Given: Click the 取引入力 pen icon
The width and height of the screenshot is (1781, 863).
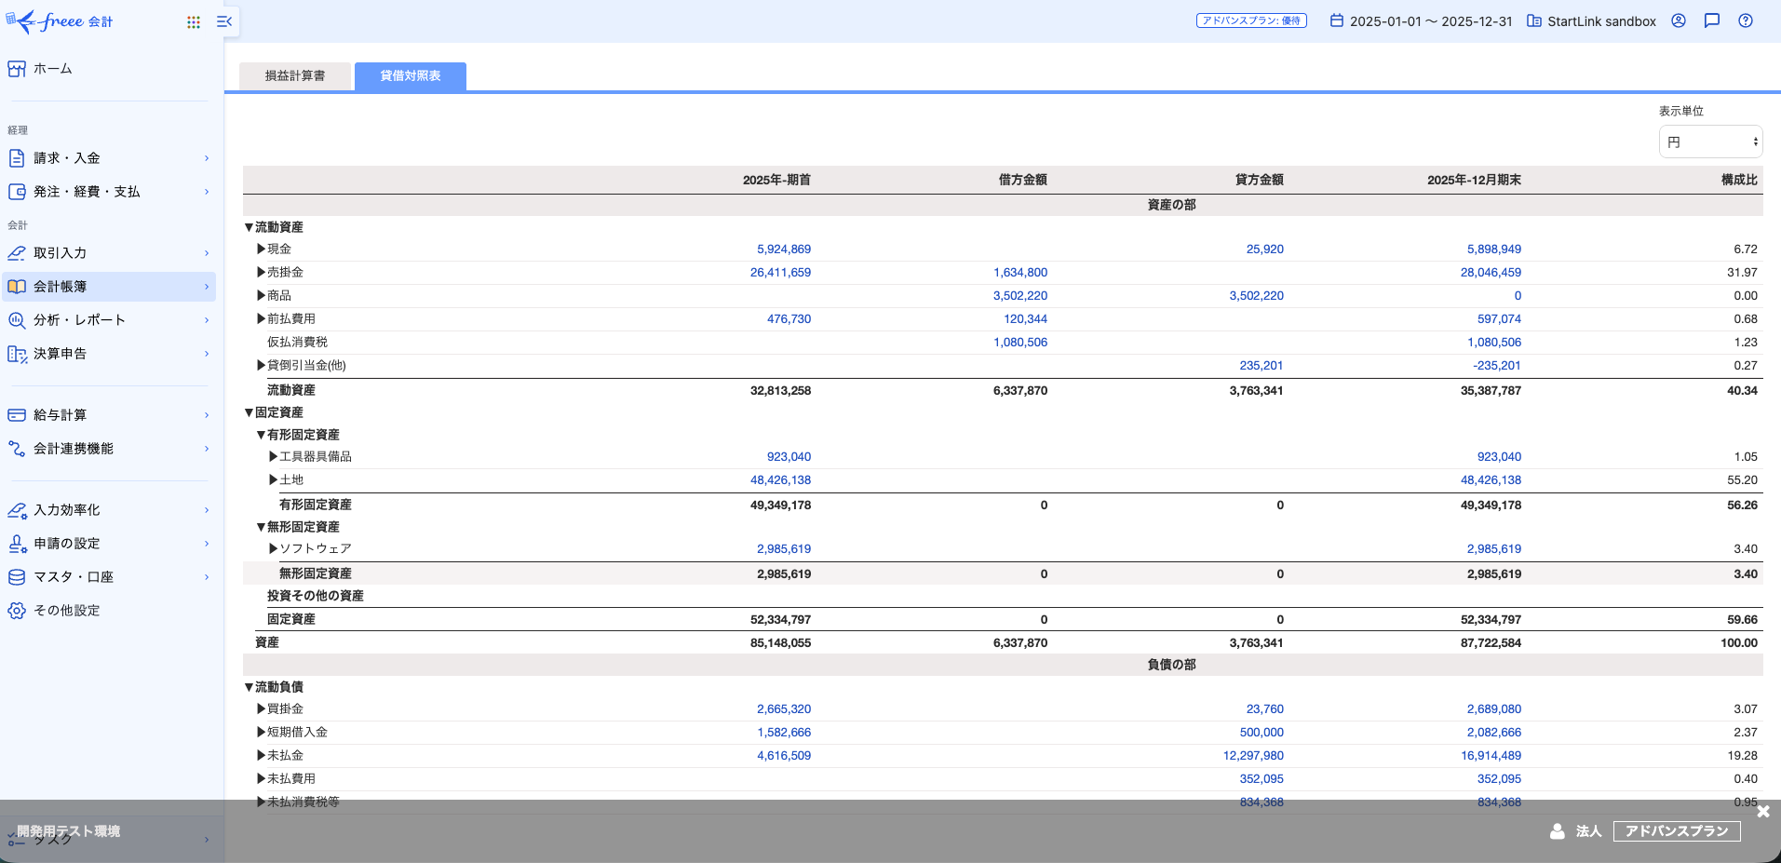Looking at the screenshot, I should point(17,253).
